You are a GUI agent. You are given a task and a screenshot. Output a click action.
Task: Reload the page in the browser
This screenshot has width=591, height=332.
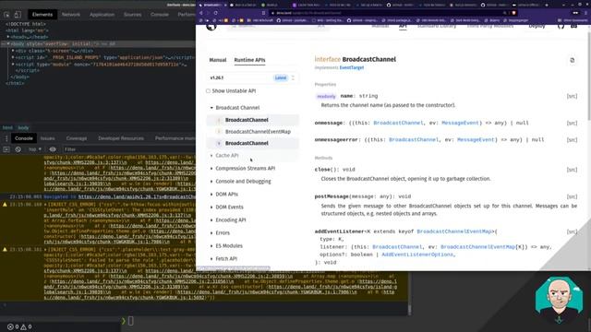point(215,13)
